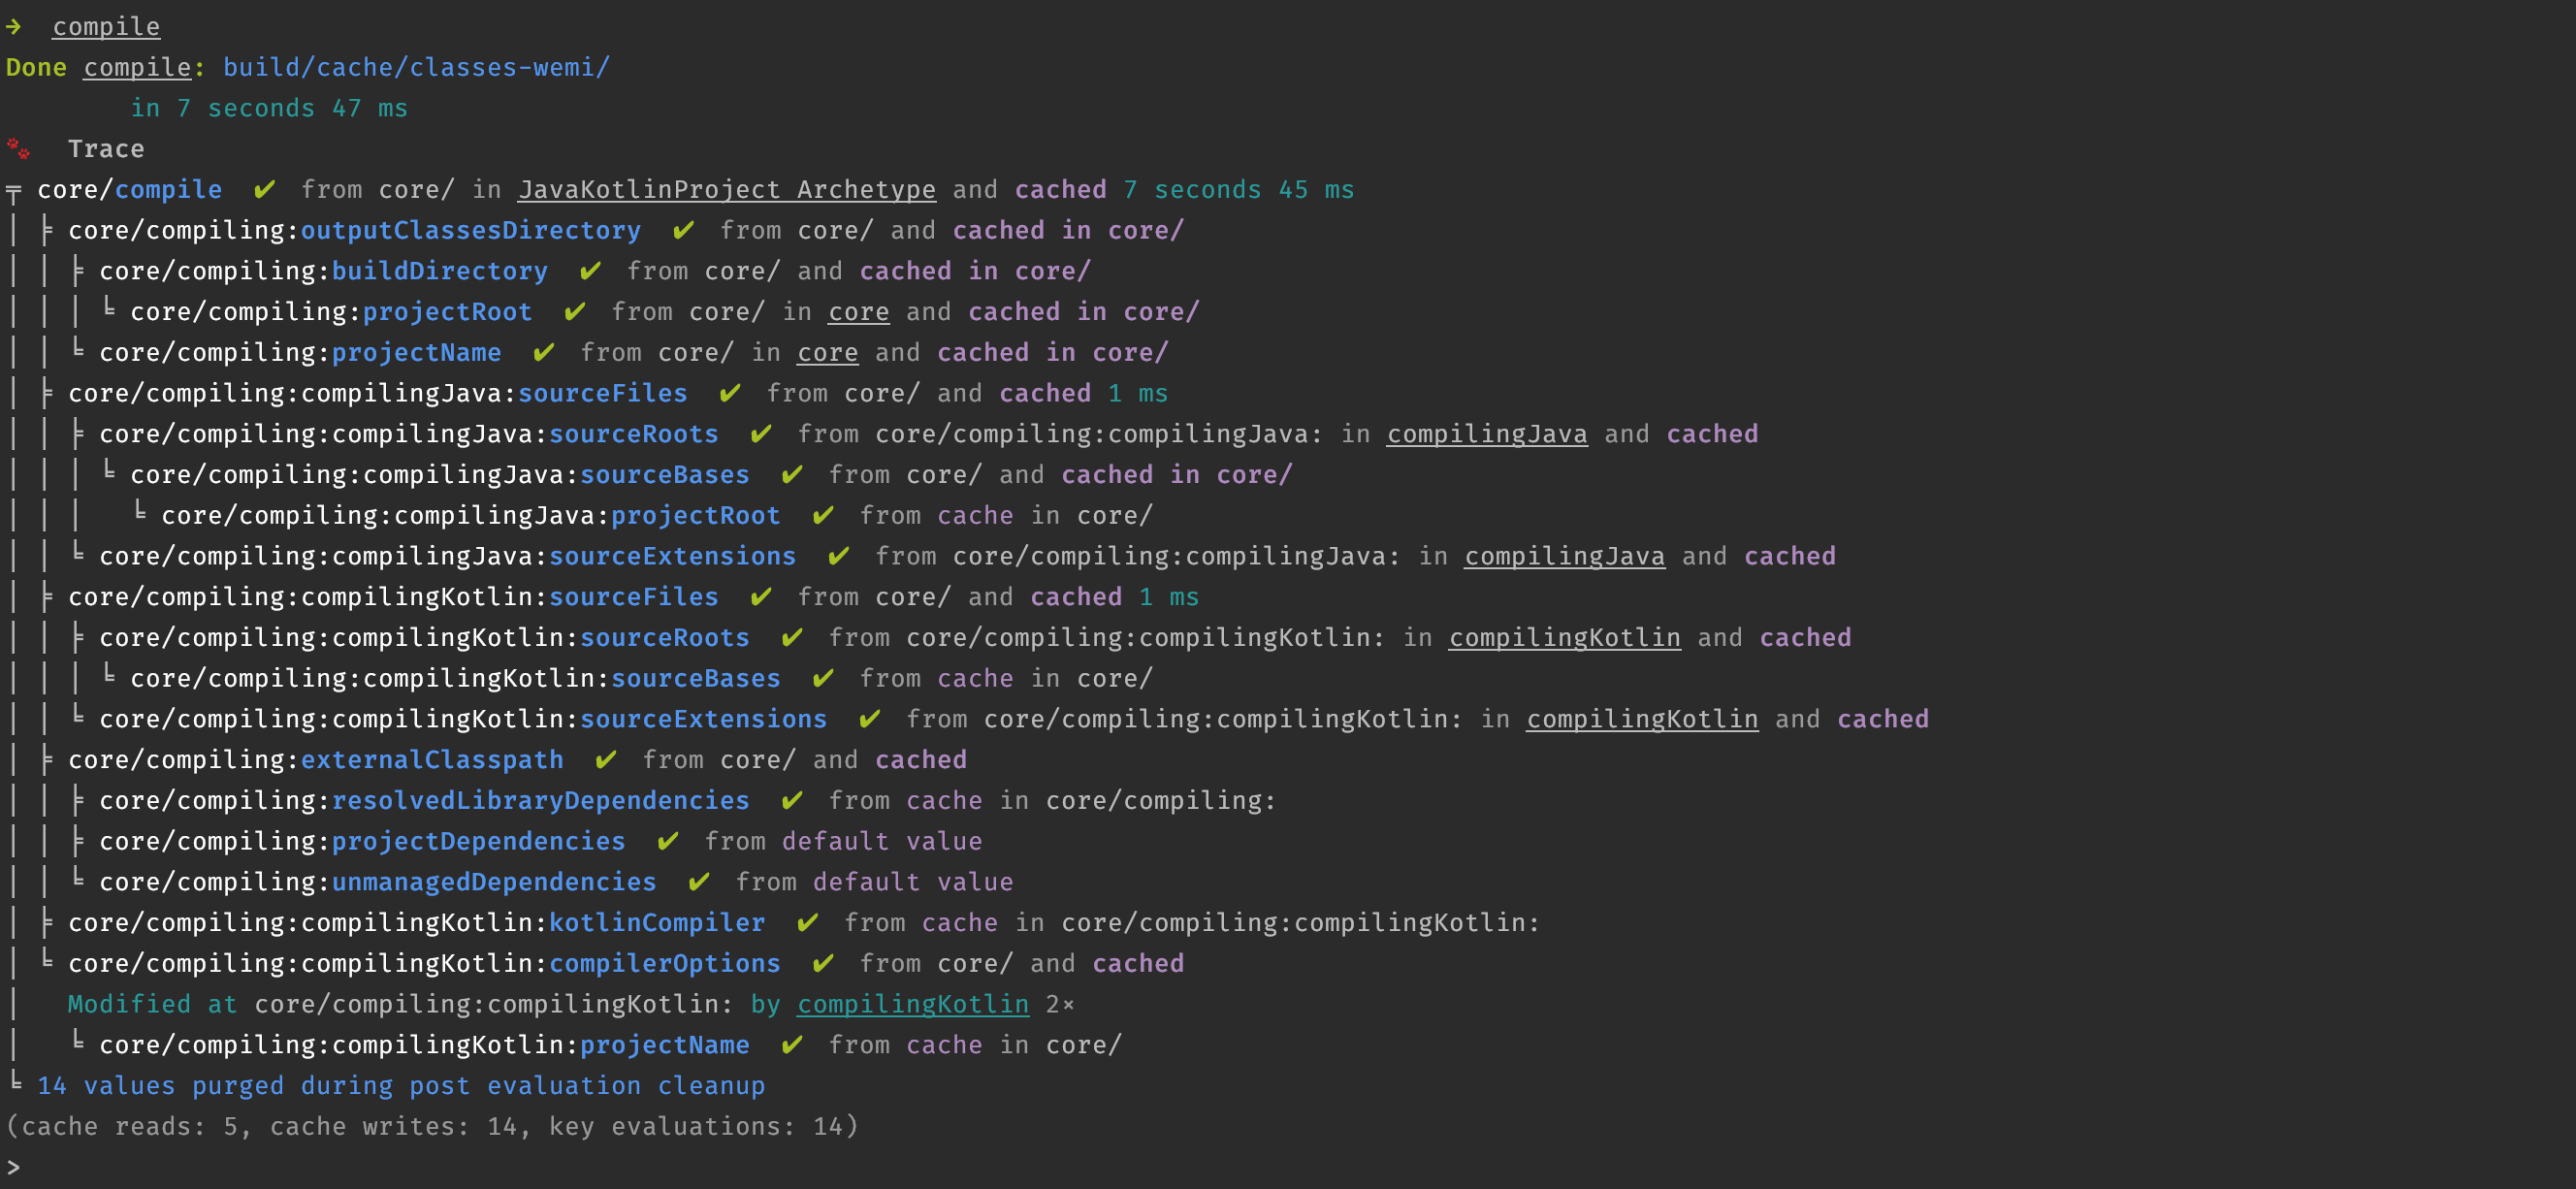Click the checkmark after unmanagedDependencies
Image resolution: width=2576 pixels, height=1189 pixels.
(698, 881)
